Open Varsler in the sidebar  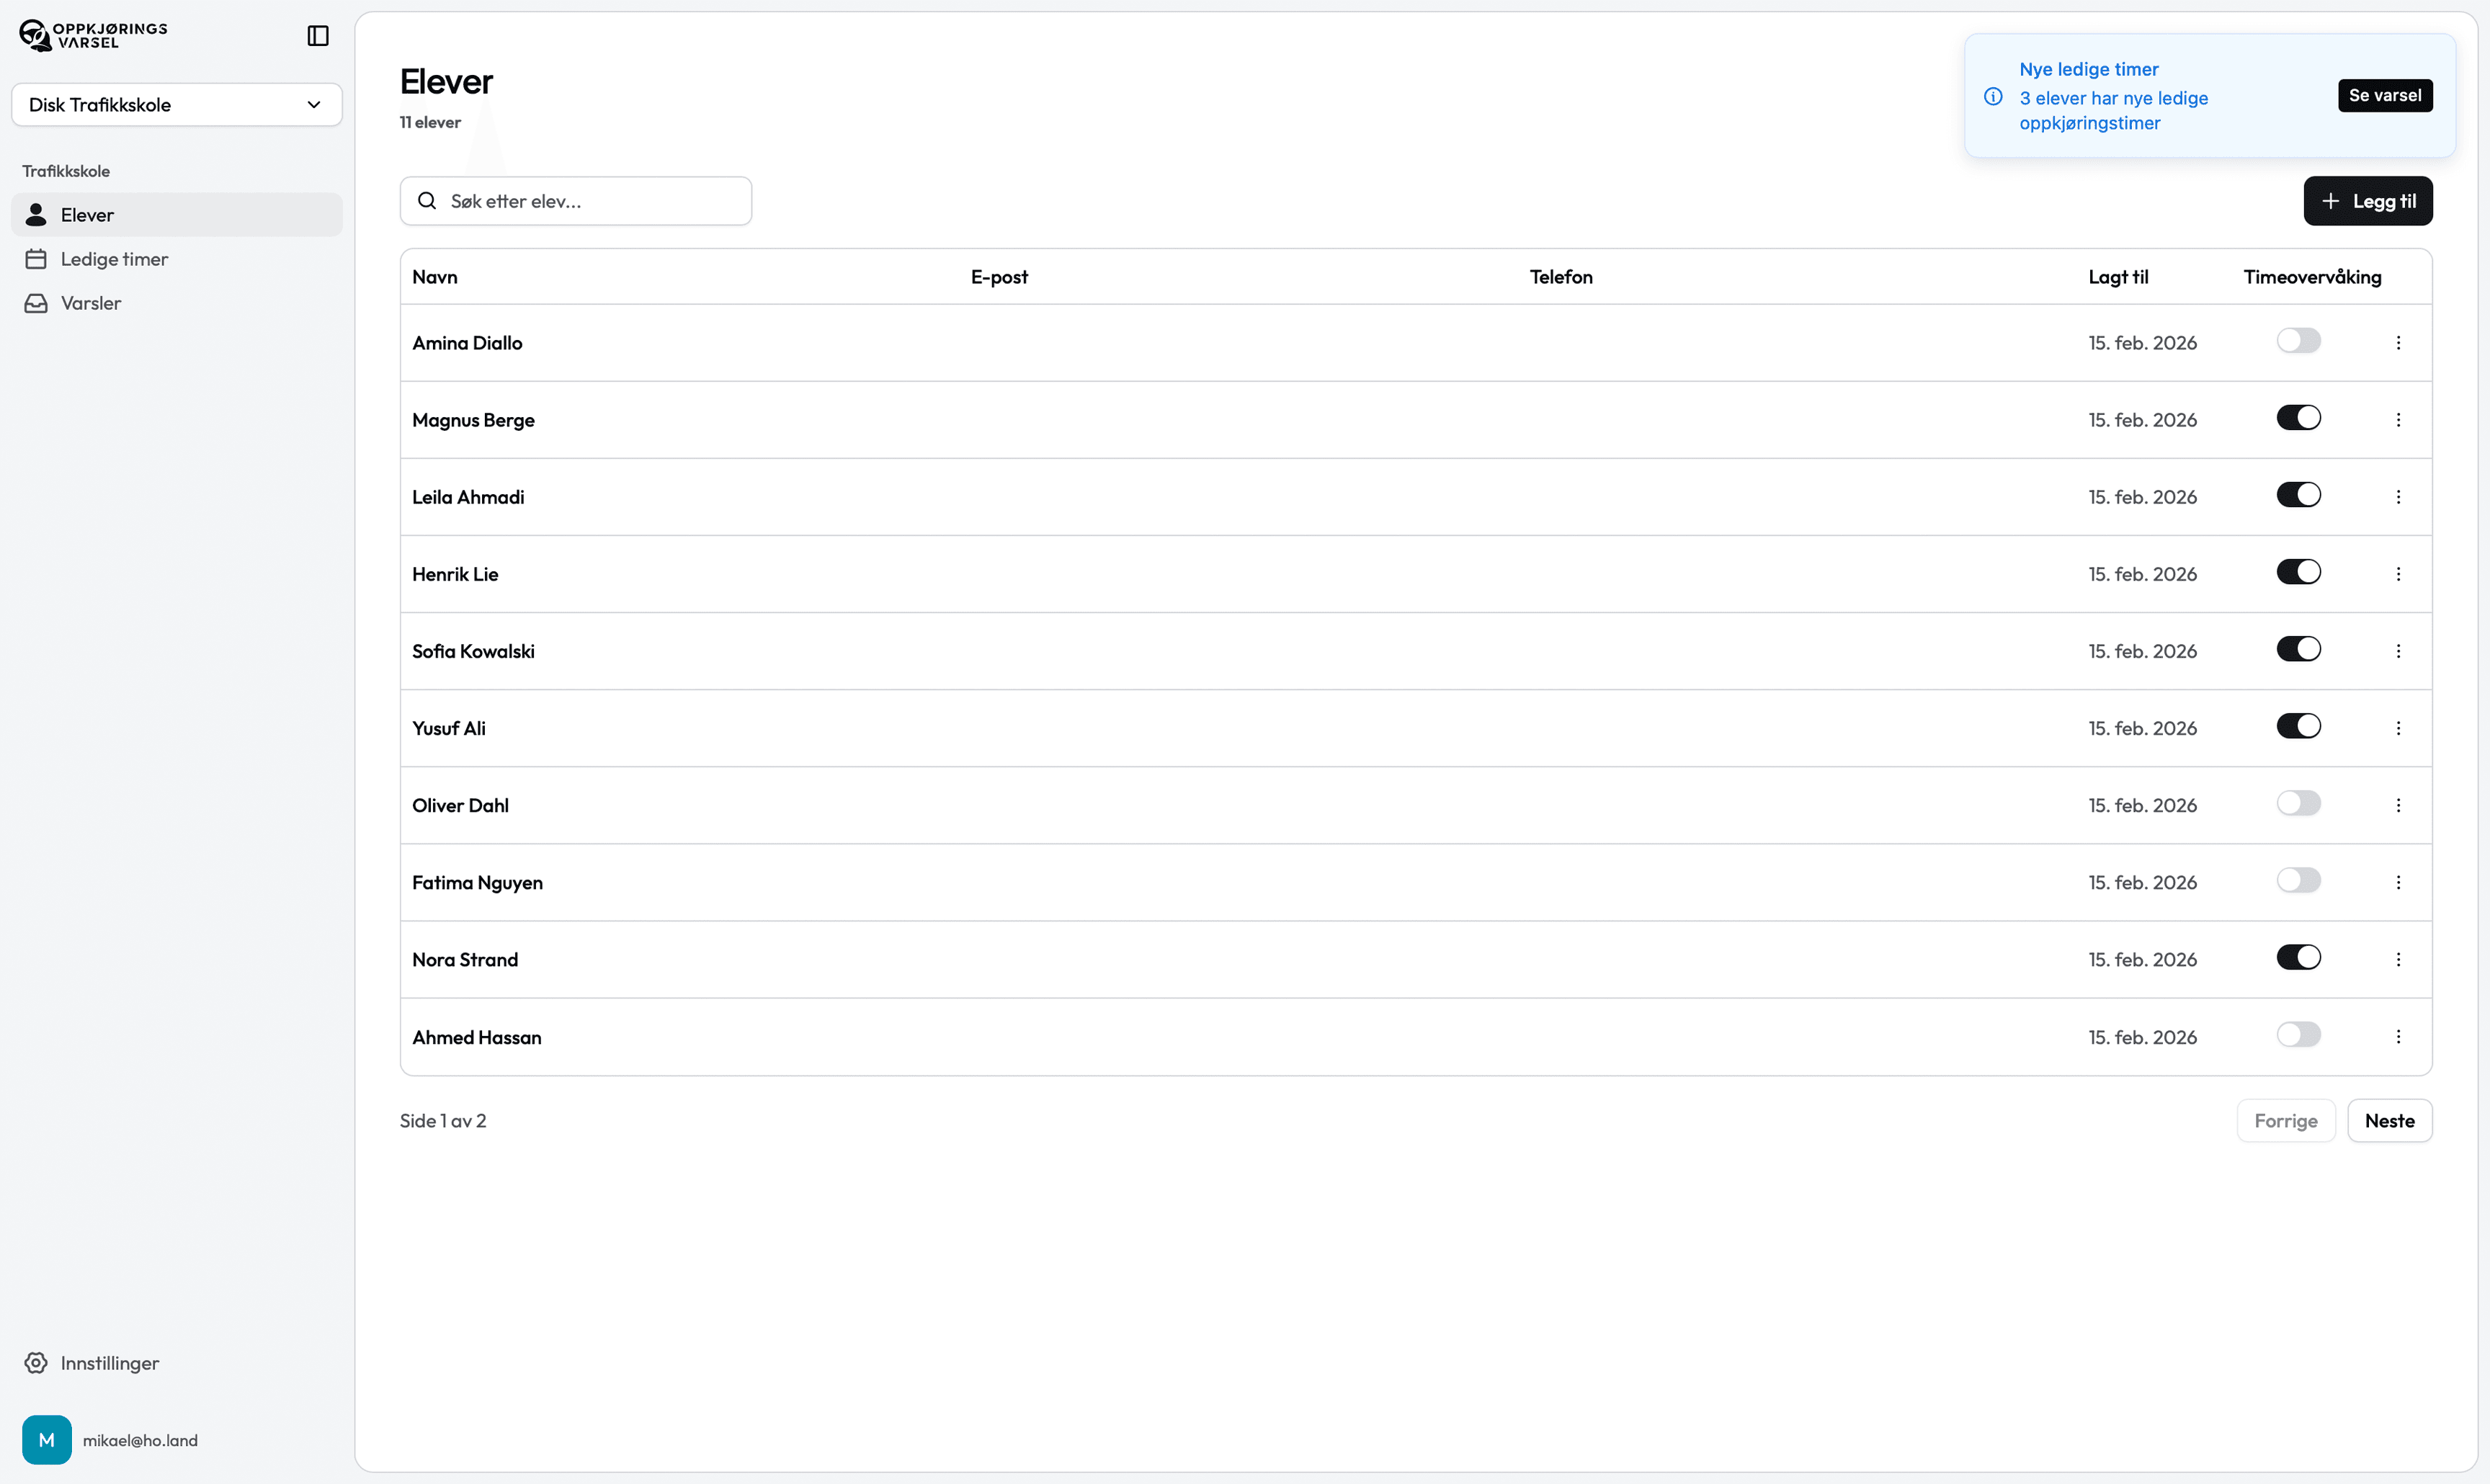pyautogui.click(x=90, y=303)
